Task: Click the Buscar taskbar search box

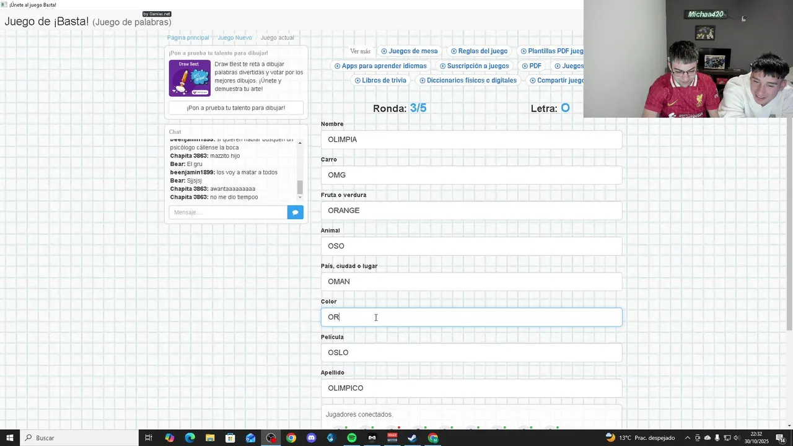Action: 79,438
